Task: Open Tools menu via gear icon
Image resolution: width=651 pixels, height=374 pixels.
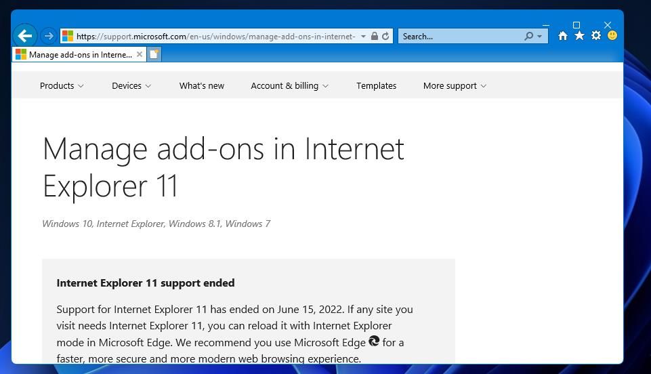Action: pyautogui.click(x=595, y=36)
